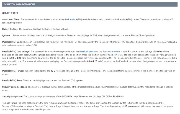Screen dimensions: 180x114
Task: Click the 'Scan Tool Data Definitions' header bar
Action: coord(89,4)
